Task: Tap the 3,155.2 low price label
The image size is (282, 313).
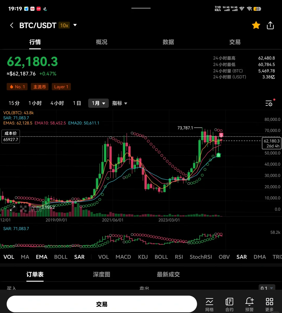Action: [48, 207]
